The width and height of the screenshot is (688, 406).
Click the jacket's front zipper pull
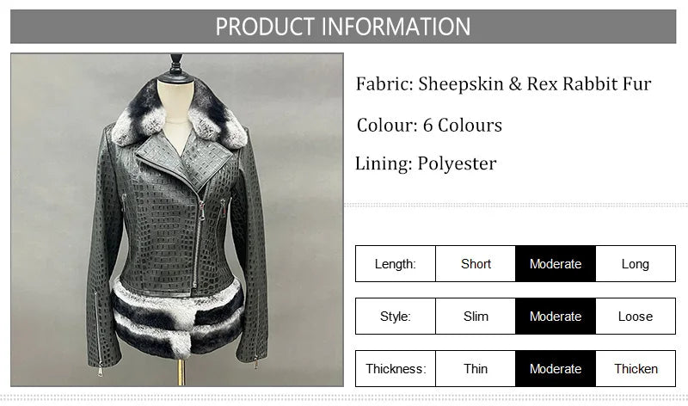[x=201, y=211]
